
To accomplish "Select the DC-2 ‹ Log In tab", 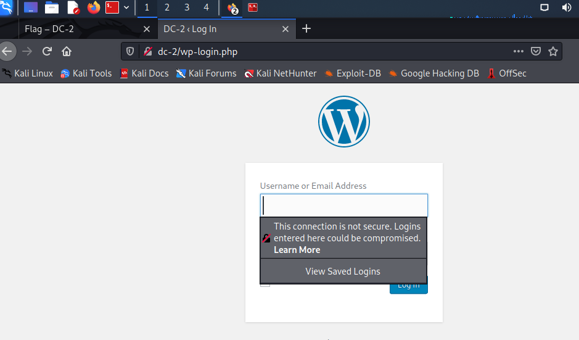I will 227,29.
